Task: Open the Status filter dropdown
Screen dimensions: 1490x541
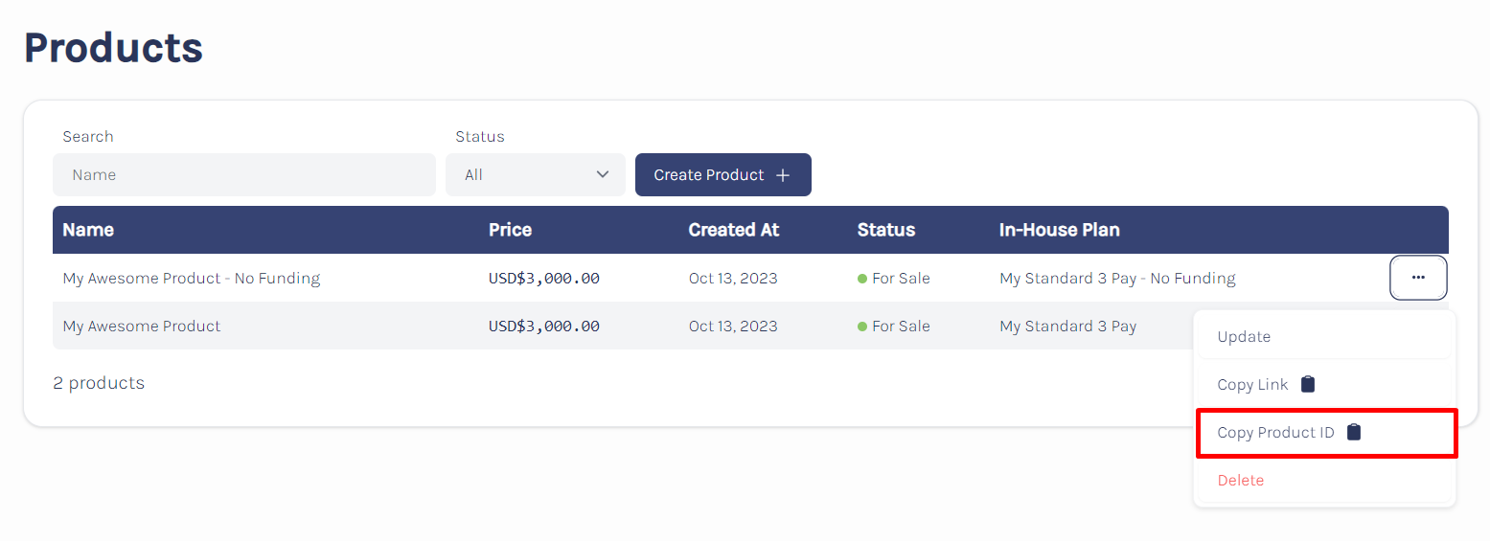Action: tap(536, 174)
